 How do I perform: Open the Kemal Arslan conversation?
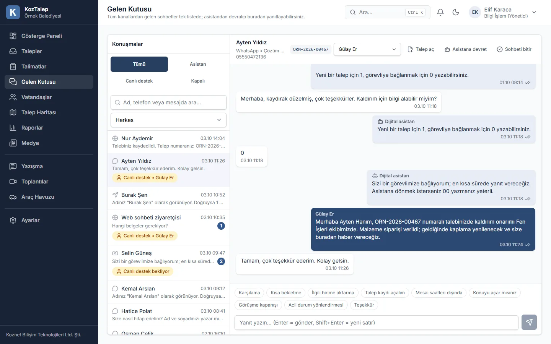pyautogui.click(x=168, y=292)
